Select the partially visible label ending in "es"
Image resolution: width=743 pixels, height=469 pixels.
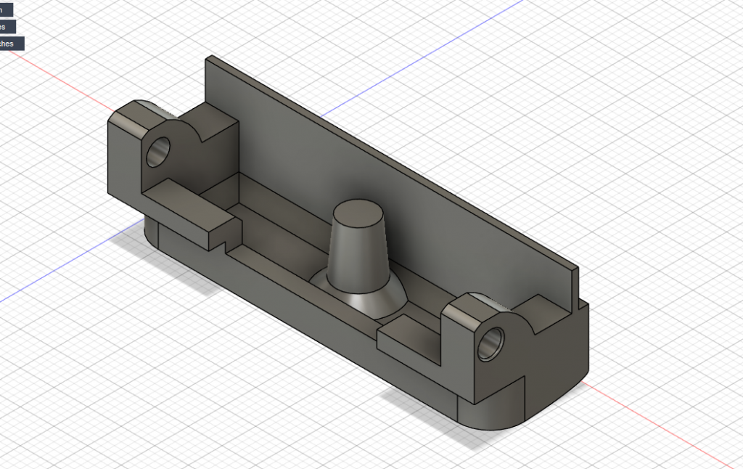pyautogui.click(x=7, y=27)
